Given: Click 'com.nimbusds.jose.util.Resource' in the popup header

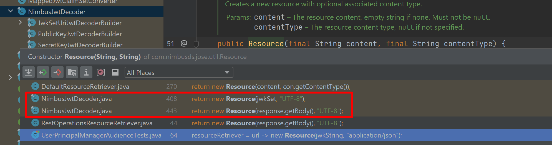Looking at the screenshot, I should coord(199,57).
